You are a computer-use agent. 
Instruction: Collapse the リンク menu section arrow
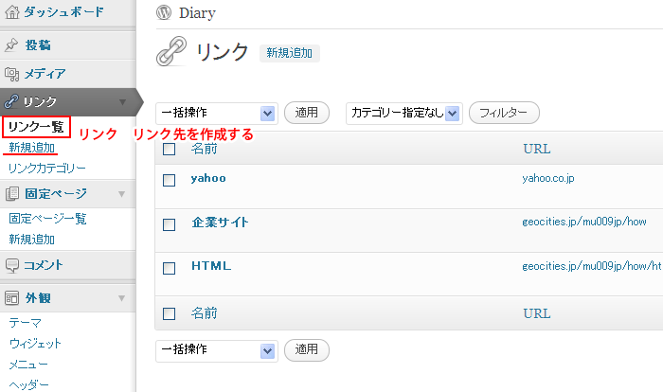click(x=122, y=102)
